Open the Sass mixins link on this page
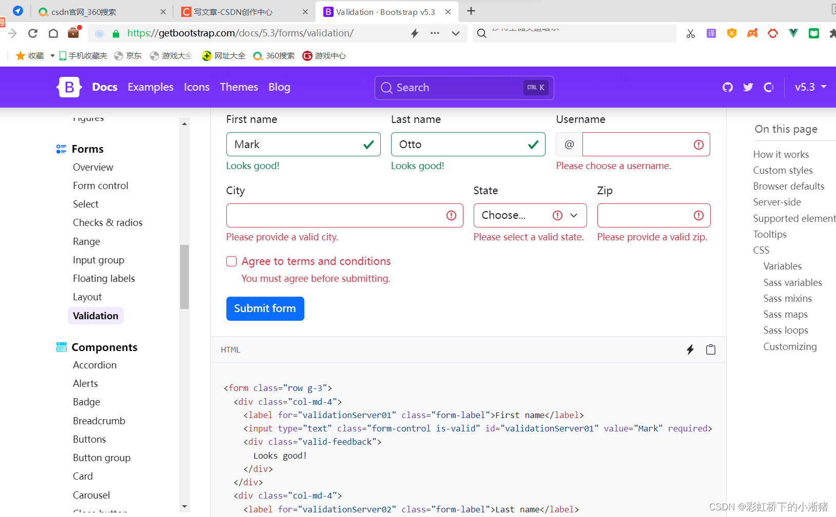This screenshot has height=517, width=836. coord(787,298)
